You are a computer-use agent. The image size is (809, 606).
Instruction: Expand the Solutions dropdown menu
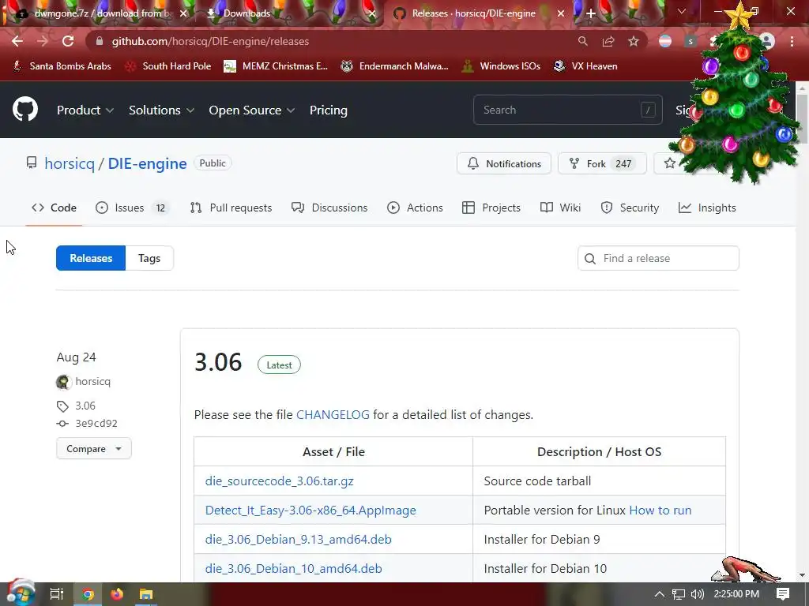coord(161,110)
